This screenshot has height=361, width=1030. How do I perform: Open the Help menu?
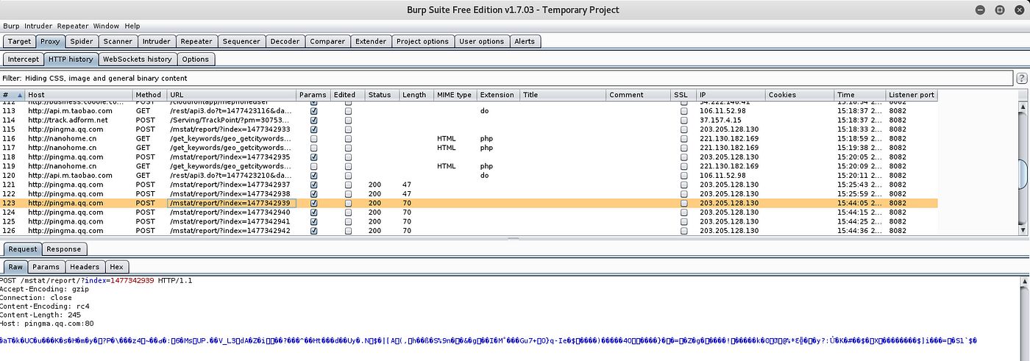(132, 26)
